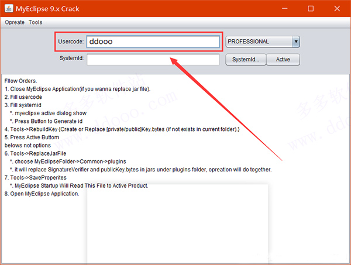Click the '1. Close MyEclipse Application' line
Screen dimensions: 351x265
[x=77, y=89]
